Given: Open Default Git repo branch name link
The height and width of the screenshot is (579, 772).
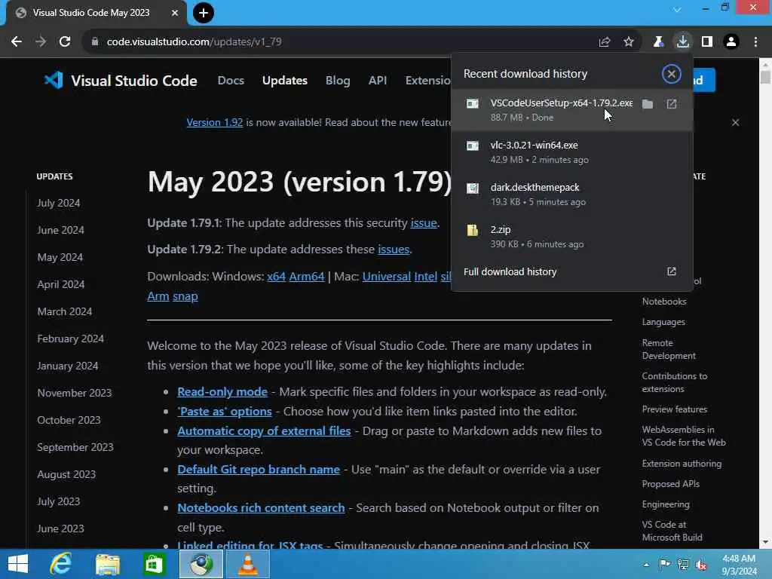Looking at the screenshot, I should point(259,470).
